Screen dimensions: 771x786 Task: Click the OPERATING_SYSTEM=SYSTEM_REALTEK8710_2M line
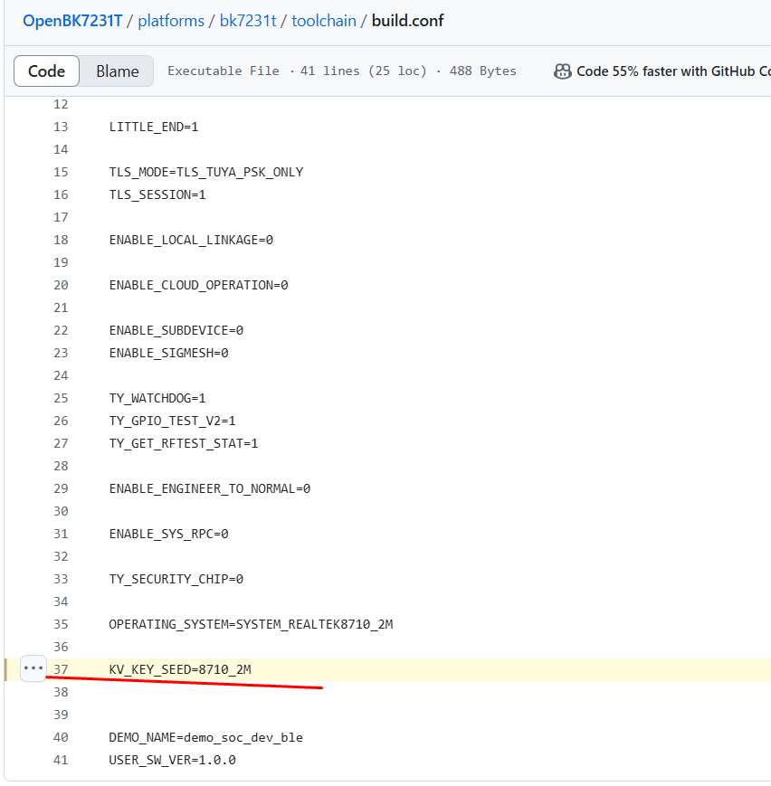251,624
